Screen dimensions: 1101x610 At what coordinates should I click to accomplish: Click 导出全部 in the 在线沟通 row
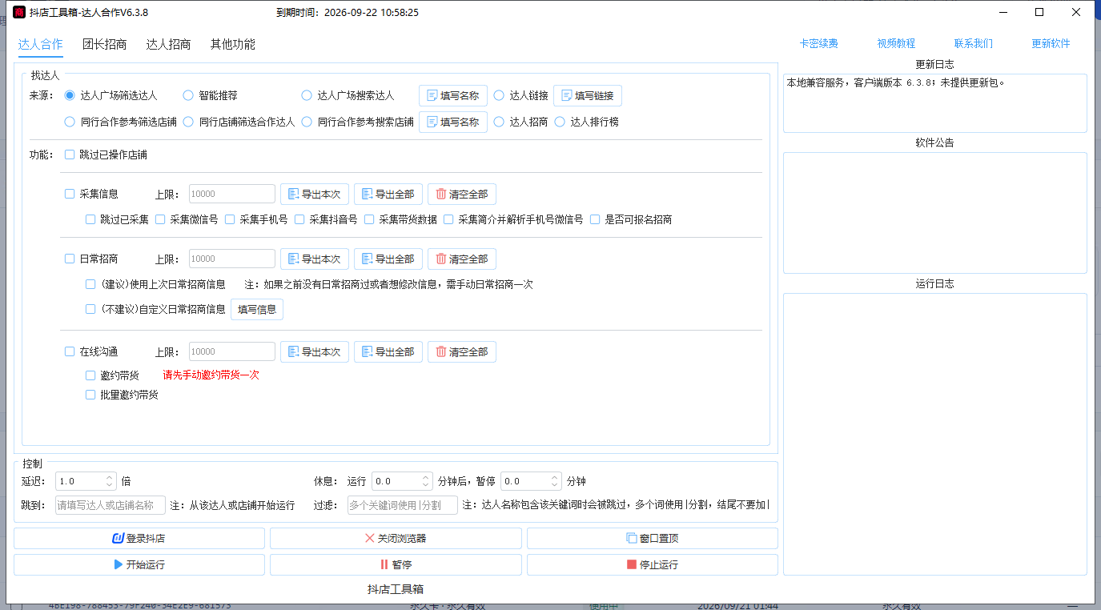(388, 351)
